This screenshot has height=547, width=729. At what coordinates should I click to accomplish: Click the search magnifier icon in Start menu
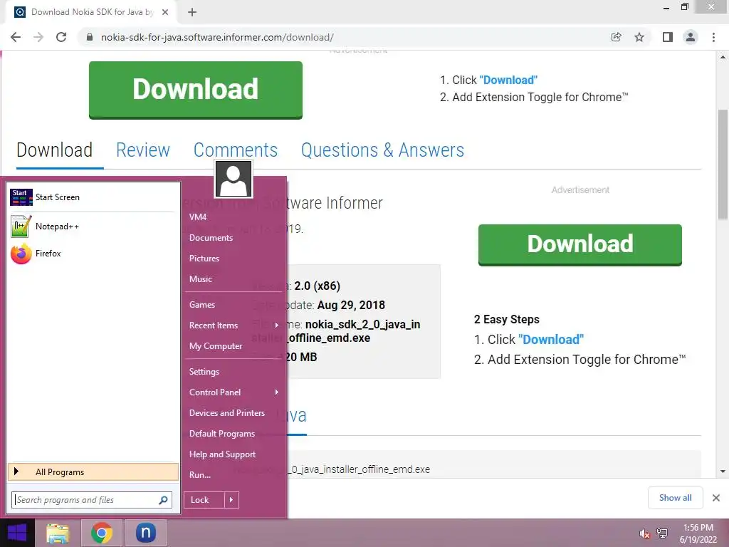tap(163, 500)
